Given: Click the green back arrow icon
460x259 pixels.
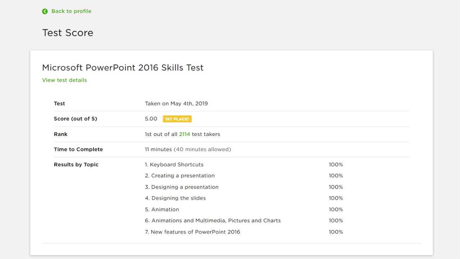Looking at the screenshot, I should point(45,12).
